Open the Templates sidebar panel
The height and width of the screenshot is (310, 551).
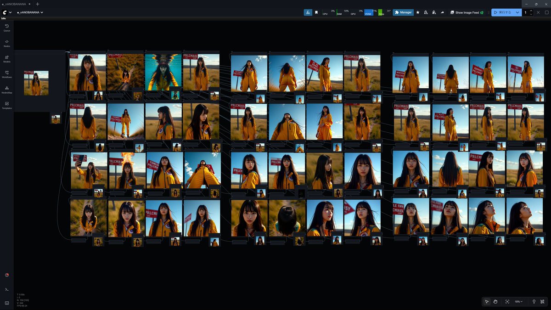[x=7, y=105]
